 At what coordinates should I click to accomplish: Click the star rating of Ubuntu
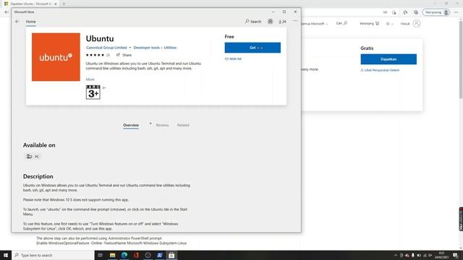pos(95,55)
